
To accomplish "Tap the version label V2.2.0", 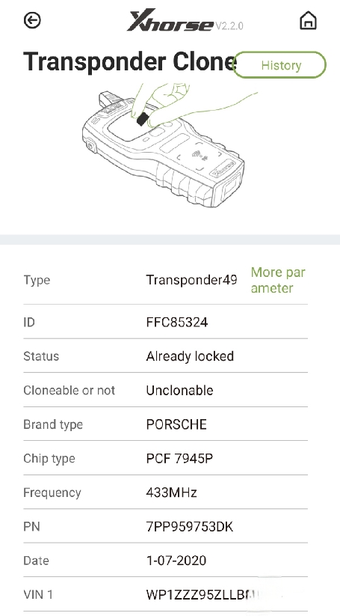I will tap(229, 26).
